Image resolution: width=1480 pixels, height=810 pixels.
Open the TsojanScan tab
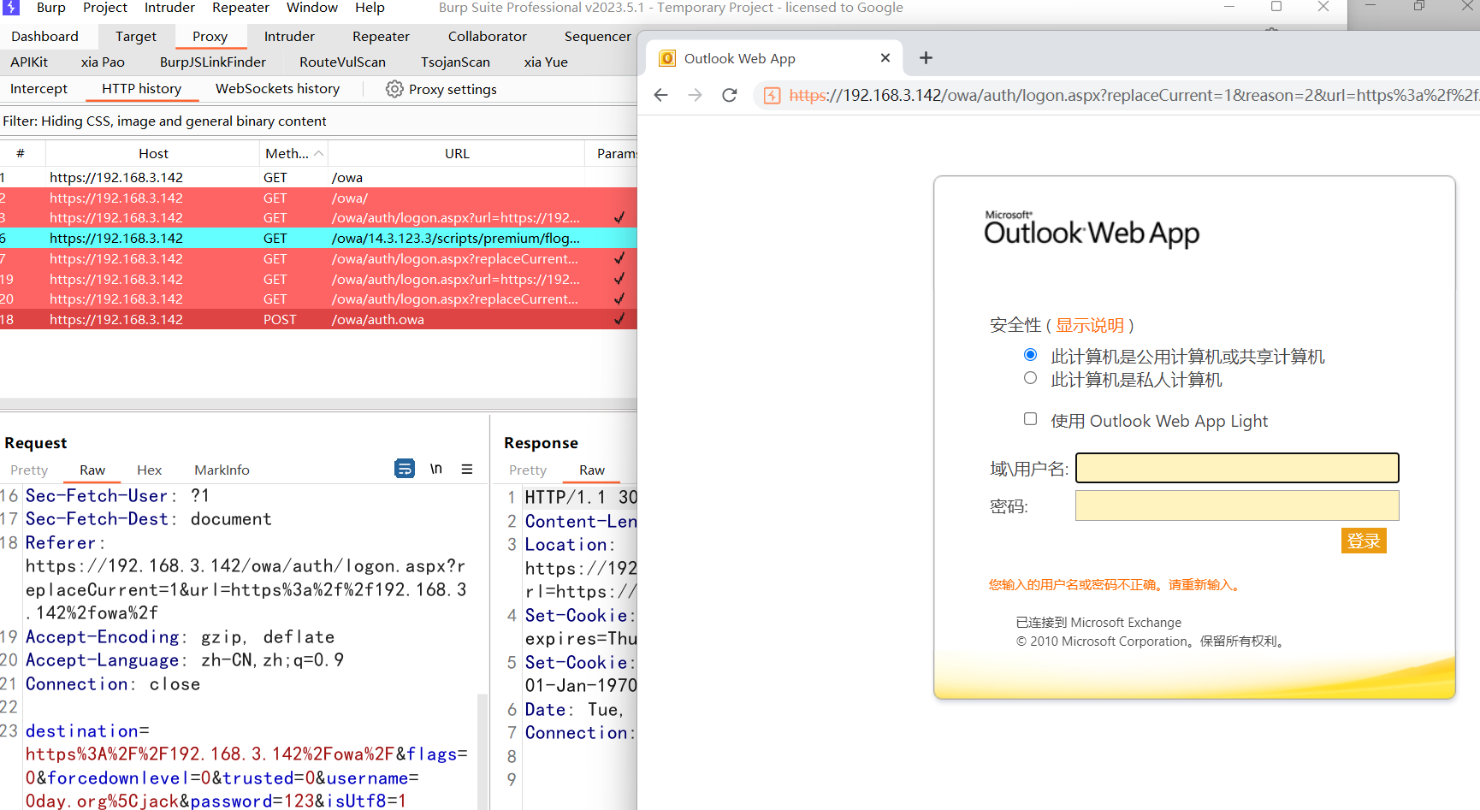click(455, 62)
